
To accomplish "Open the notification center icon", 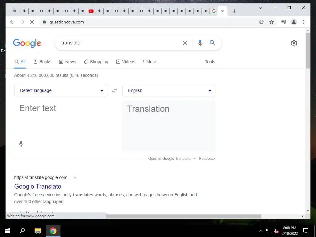I will point(306,231).
